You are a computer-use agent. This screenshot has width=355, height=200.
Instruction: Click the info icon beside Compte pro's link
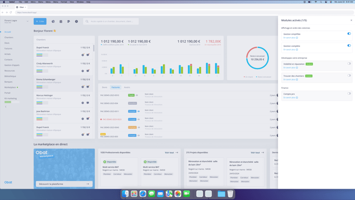(x=297, y=97)
